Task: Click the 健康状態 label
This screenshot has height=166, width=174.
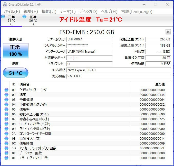Action: [15, 39]
